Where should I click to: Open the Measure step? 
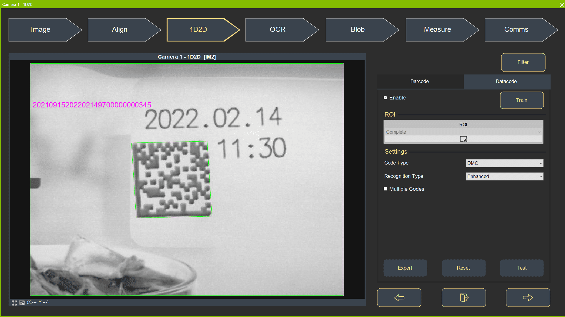click(x=442, y=29)
